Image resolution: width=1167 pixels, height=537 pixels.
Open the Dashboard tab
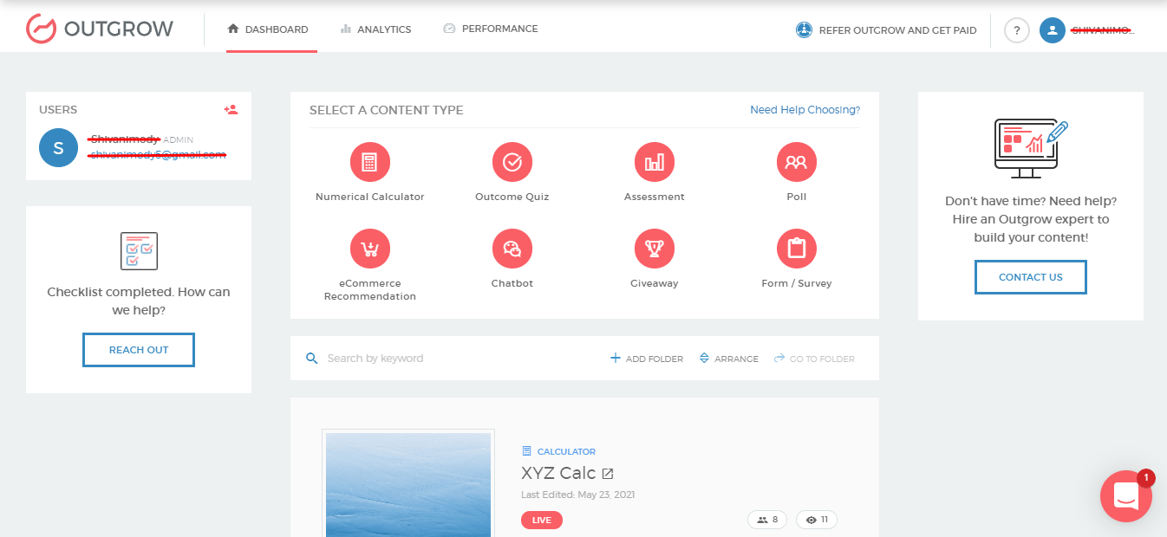(268, 29)
